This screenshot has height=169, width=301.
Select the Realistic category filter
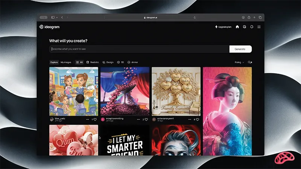(93, 62)
